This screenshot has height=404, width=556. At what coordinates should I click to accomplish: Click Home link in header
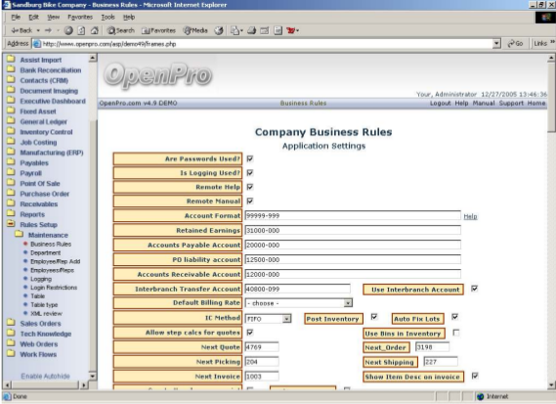(536, 103)
